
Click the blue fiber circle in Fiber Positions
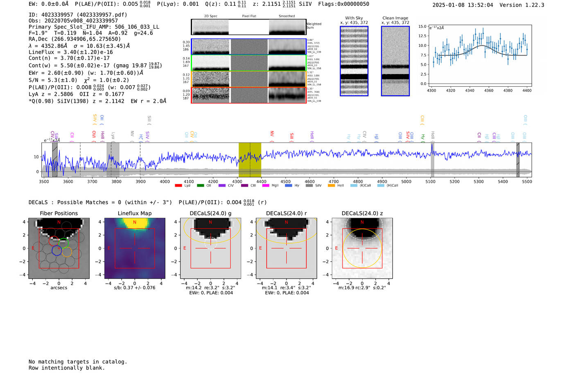57,250
